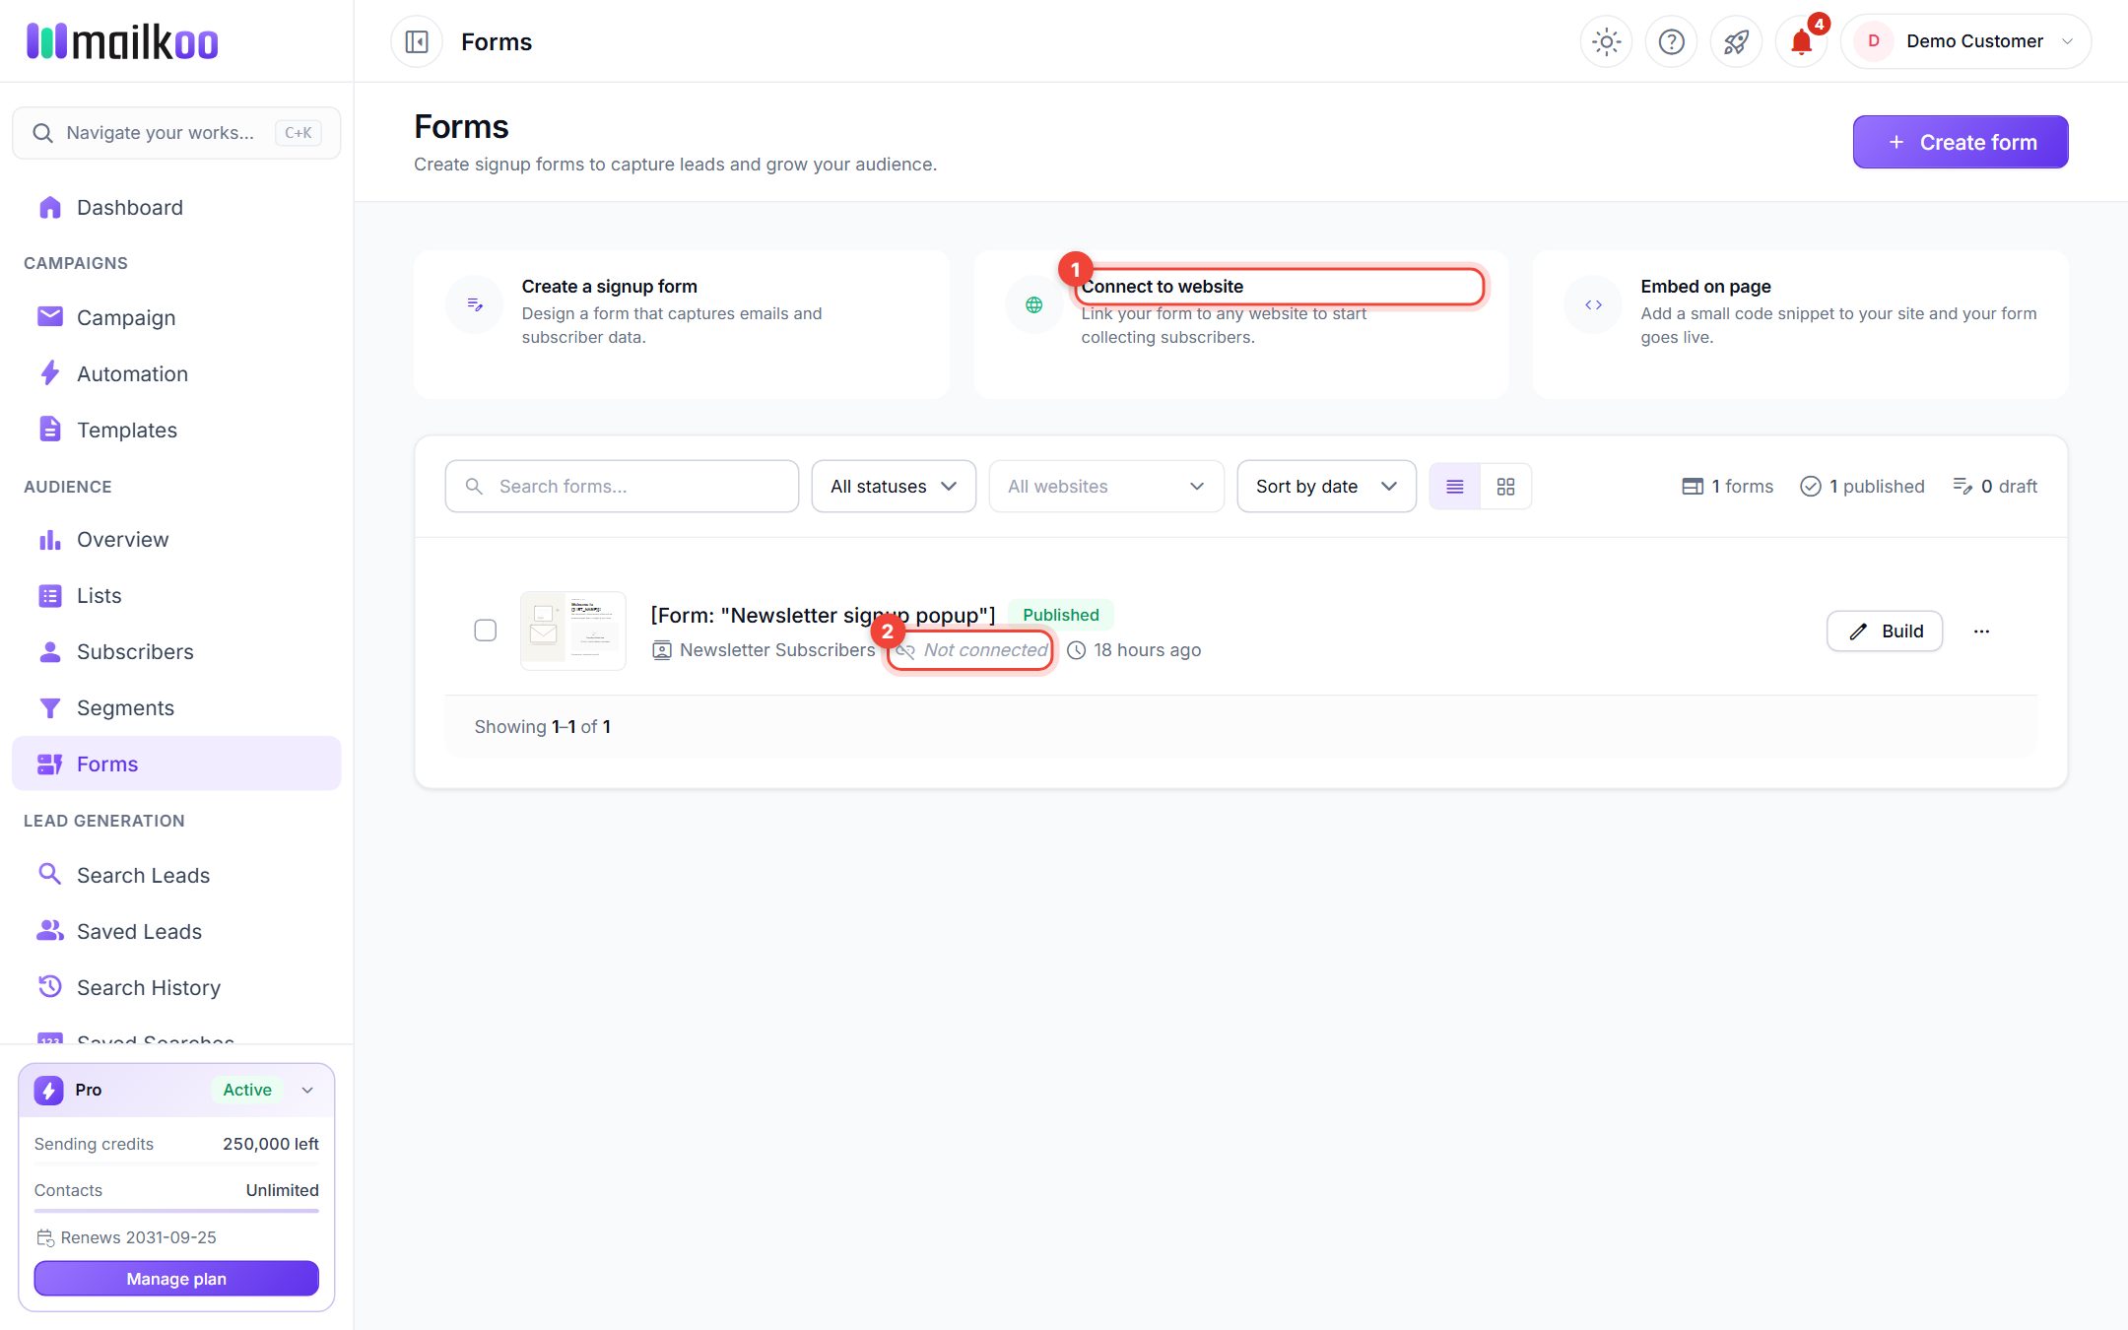Click the Dashboard home icon
2128x1330 pixels.
coord(49,207)
